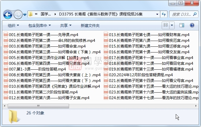Click the magnifier search icon

[x=195, y=14]
